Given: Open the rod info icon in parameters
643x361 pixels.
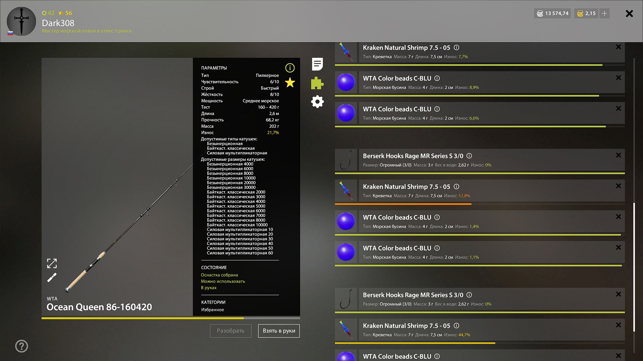Looking at the screenshot, I should tap(290, 68).
